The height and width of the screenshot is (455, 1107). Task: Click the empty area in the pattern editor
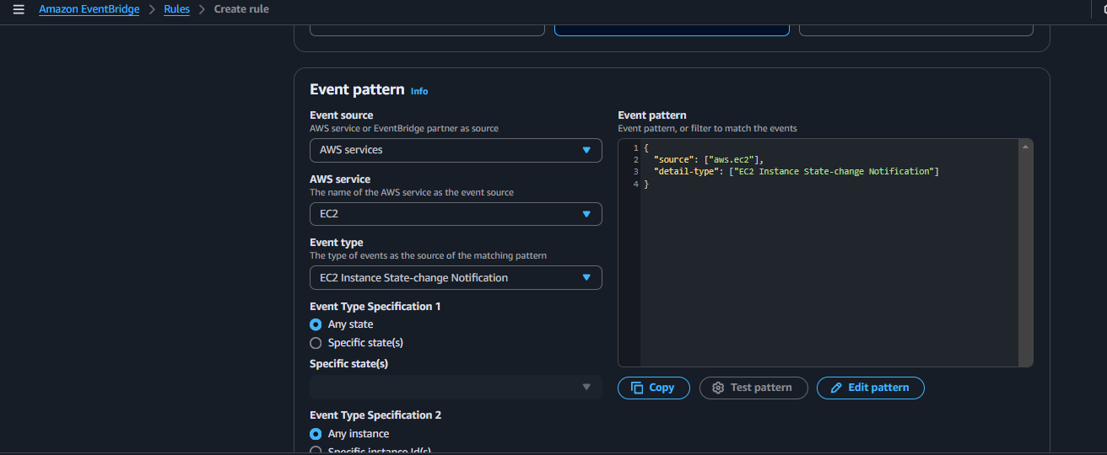(827, 278)
